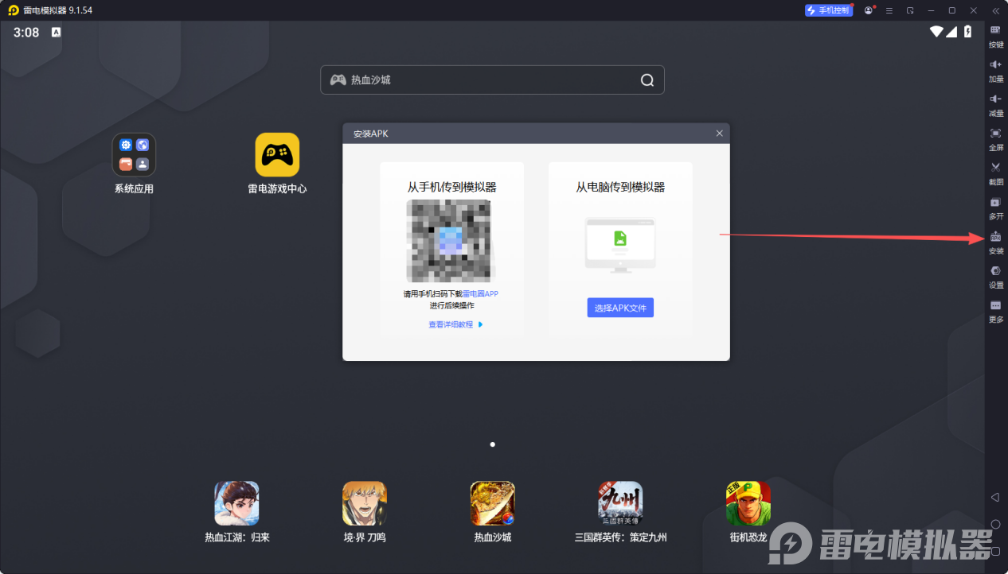Close the 安装APK dialog
This screenshot has width=1008, height=574.
coord(719,134)
